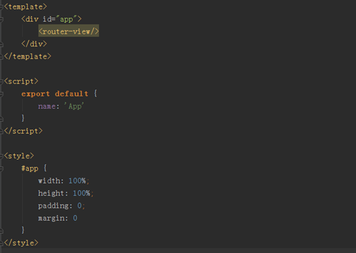This screenshot has width=356, height=253.
Task: Click the height: 100% declaration
Action: pos(66,193)
